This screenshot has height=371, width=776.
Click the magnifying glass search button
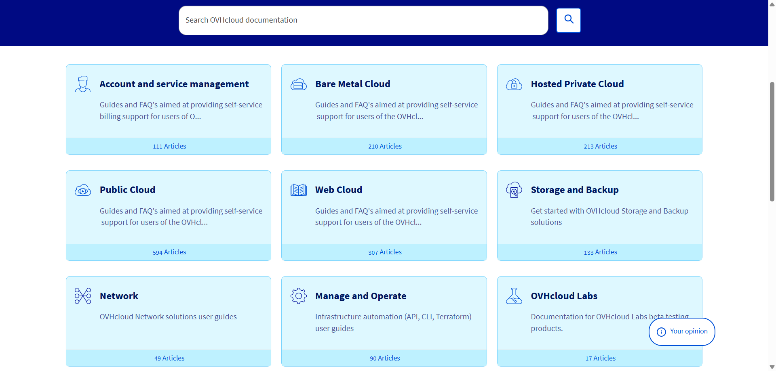pos(568,20)
